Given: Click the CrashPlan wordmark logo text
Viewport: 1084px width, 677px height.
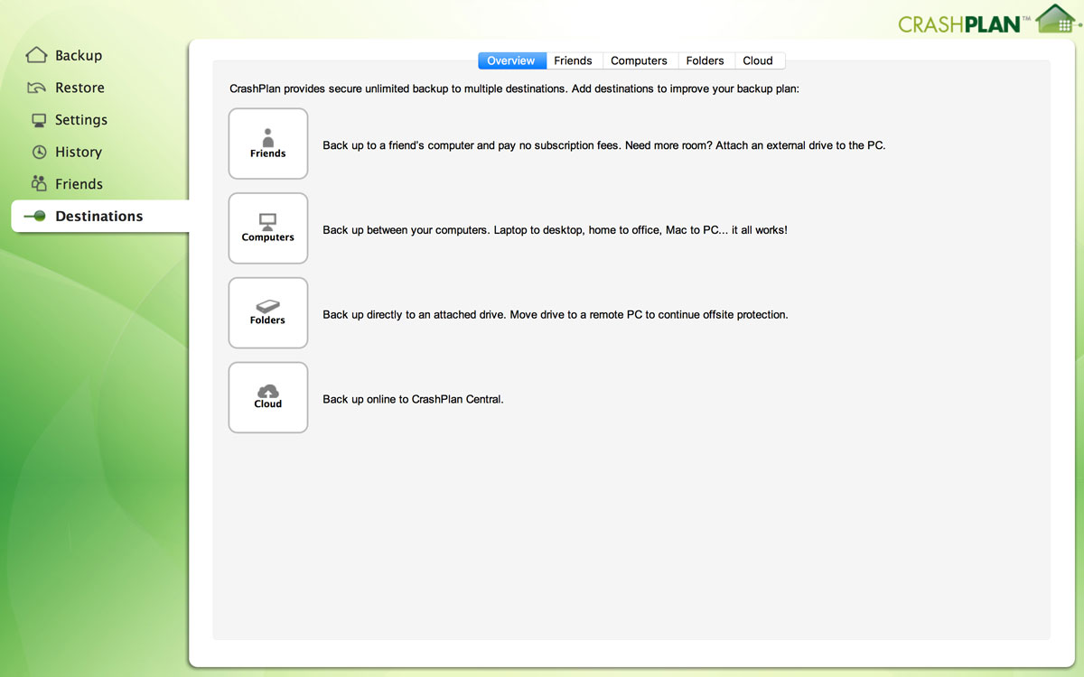Looking at the screenshot, I should point(958,23).
